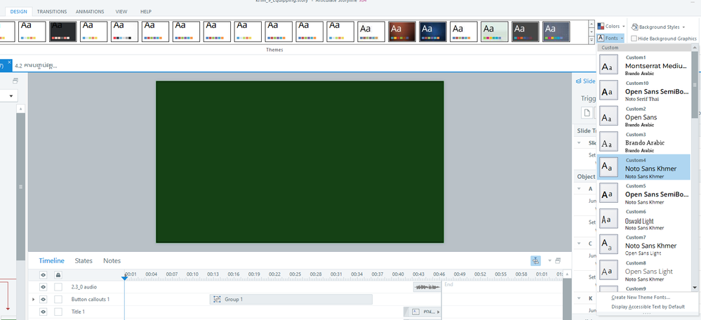Viewport: 701px width, 320px height.
Task: Undock the timeline panel
Action: [557, 260]
